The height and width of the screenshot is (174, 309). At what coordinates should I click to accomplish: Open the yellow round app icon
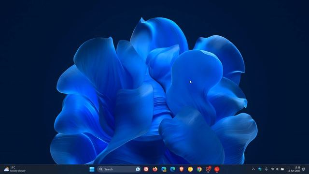190,169
